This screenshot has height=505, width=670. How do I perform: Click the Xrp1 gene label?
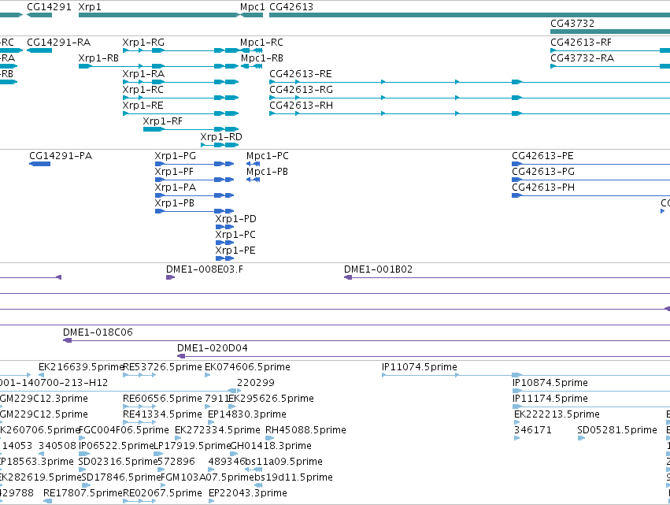coord(90,7)
